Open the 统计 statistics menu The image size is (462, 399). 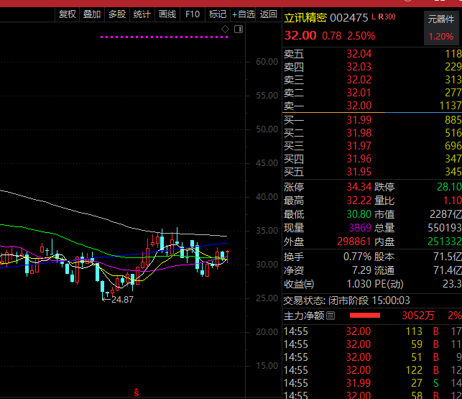142,14
